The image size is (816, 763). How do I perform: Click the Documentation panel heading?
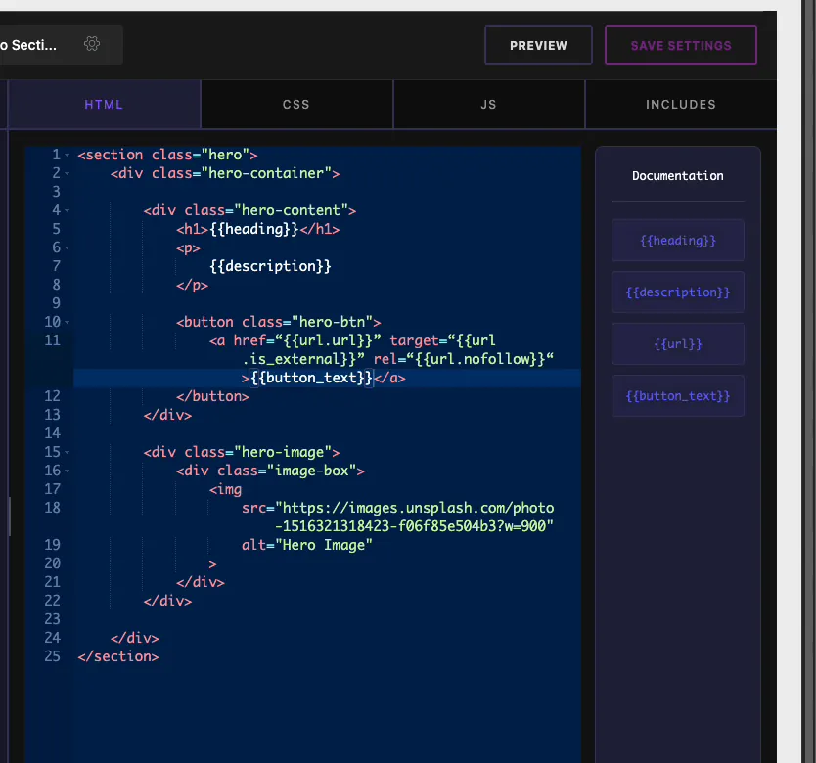[678, 176]
